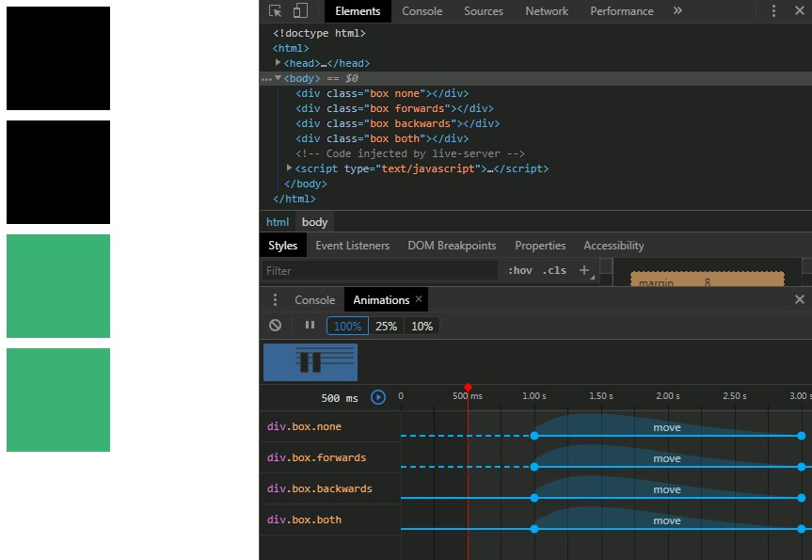Replay the animation timeline
Viewport: 812px width, 560px height.
click(x=378, y=397)
